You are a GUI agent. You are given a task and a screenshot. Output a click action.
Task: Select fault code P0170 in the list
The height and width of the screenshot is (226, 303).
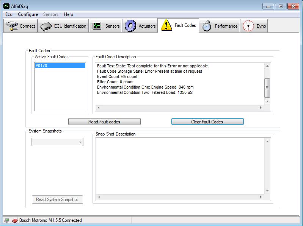60,65
